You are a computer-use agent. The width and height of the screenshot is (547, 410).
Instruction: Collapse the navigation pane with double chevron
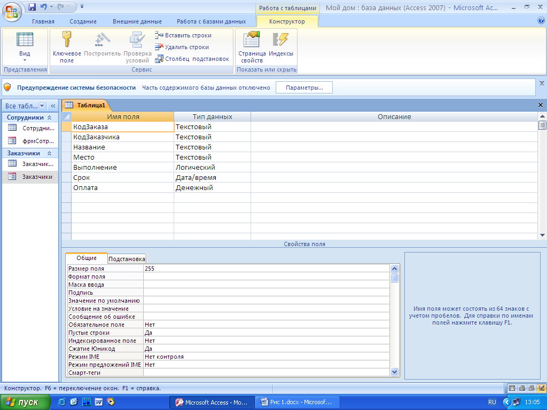pyautogui.click(x=53, y=106)
